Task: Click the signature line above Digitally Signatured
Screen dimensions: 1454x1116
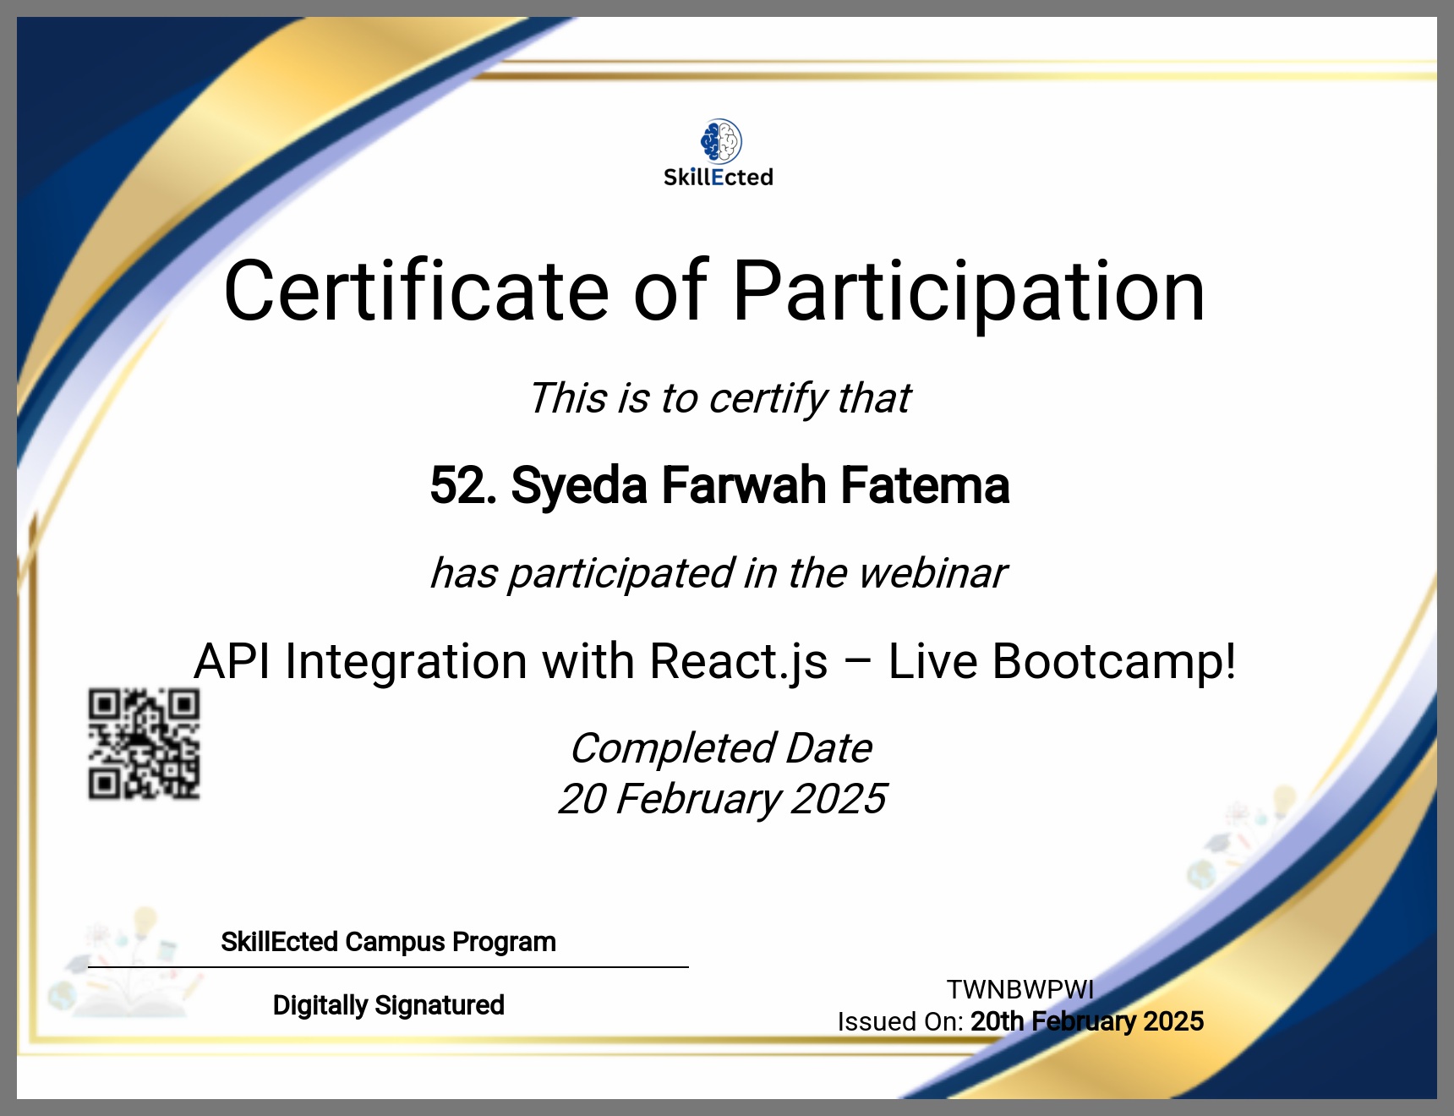Action: tap(388, 967)
